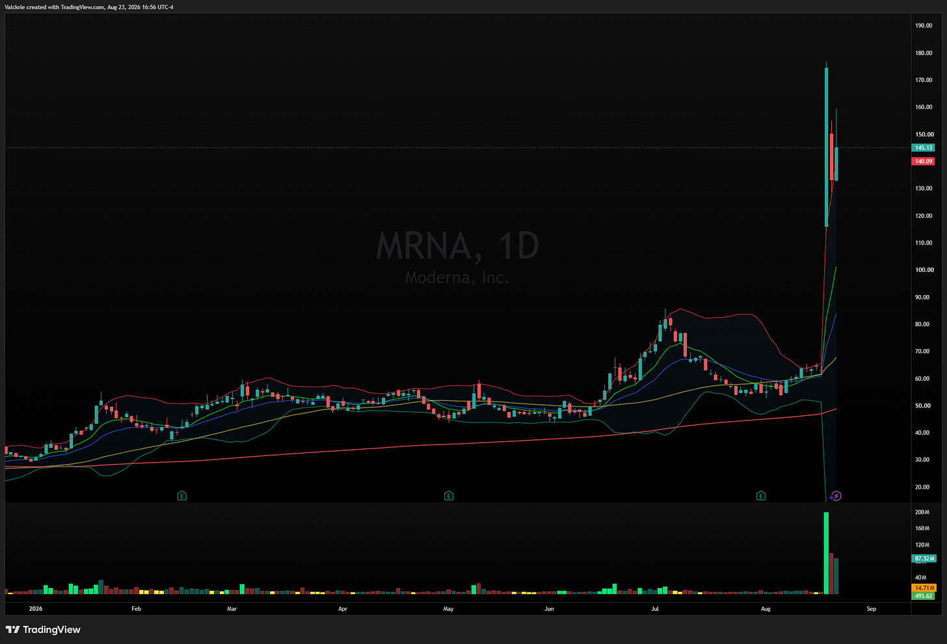Click the tallest green volume bar

(826, 553)
